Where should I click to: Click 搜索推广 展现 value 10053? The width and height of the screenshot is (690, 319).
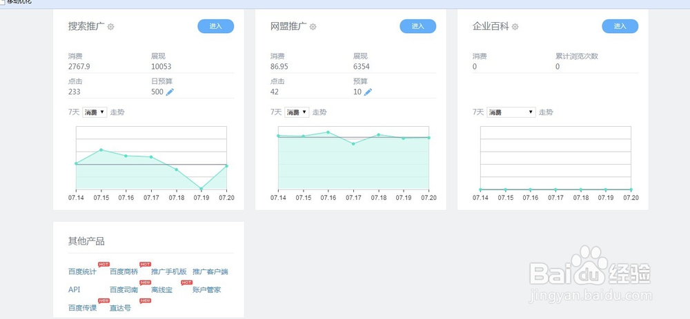pos(161,67)
